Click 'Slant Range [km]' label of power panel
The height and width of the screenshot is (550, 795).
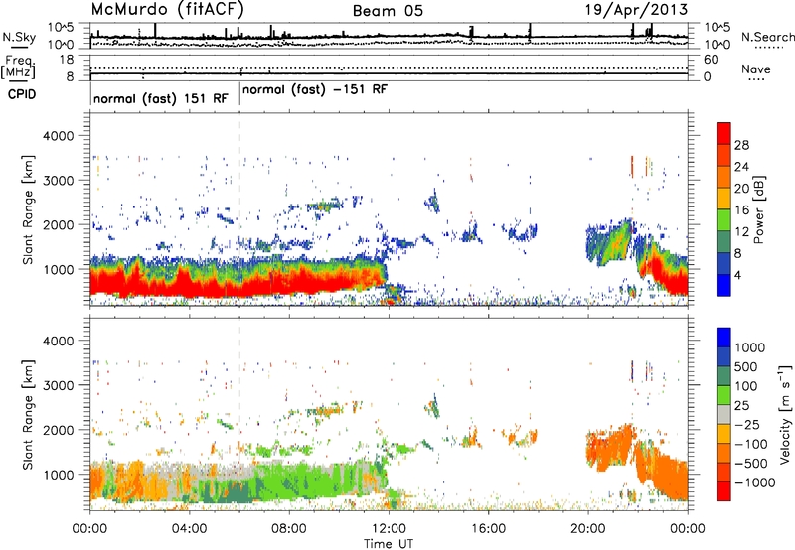point(28,209)
